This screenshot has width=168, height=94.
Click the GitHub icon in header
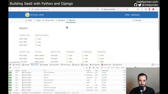click(x=135, y=5)
